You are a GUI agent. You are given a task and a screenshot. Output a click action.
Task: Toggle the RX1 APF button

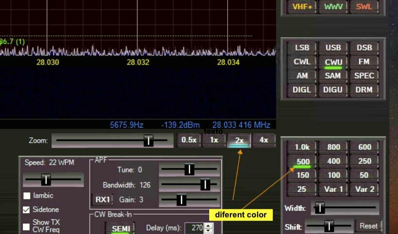point(102,199)
